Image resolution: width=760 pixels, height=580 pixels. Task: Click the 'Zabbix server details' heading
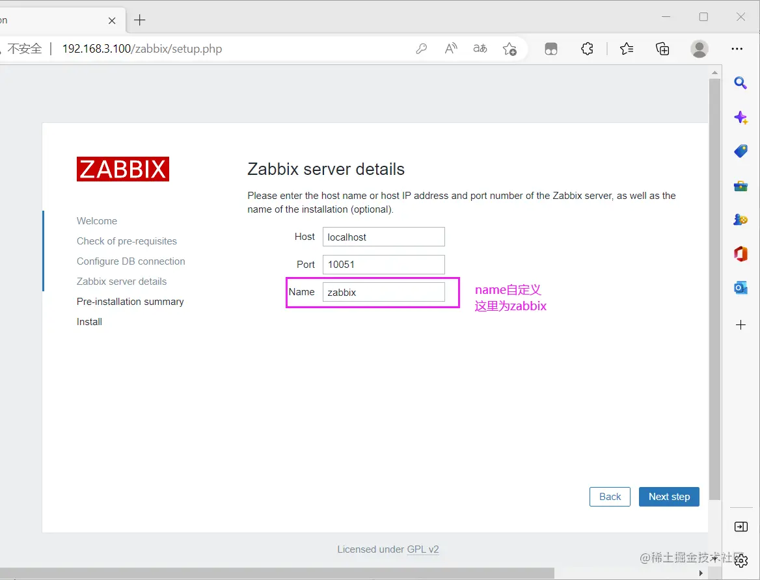click(326, 169)
